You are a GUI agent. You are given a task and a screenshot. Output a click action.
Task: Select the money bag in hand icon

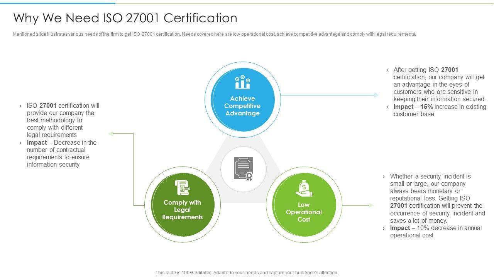pos(304,189)
